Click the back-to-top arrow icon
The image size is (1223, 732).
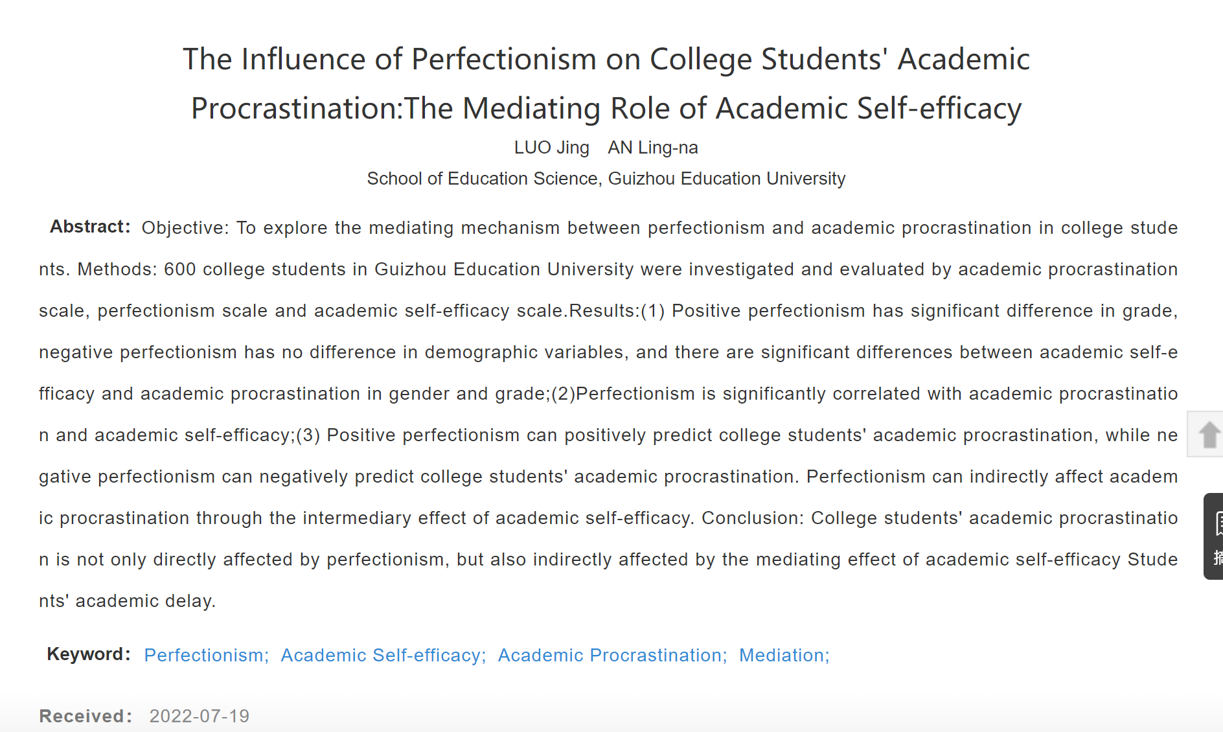[x=1209, y=434]
